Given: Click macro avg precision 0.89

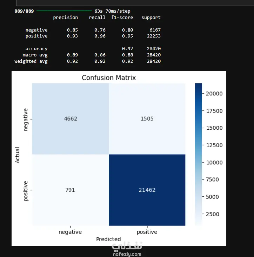Looking at the screenshot, I should point(72,55).
